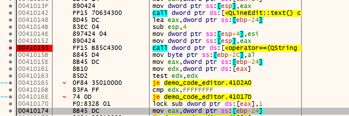Click the jump arrow on row 0041016E
The height and width of the screenshot is (116, 349).
click(x=64, y=97)
